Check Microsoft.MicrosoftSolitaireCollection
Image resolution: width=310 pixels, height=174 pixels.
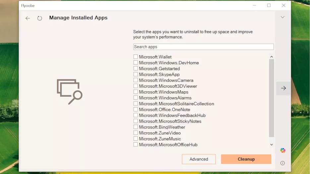click(x=136, y=104)
